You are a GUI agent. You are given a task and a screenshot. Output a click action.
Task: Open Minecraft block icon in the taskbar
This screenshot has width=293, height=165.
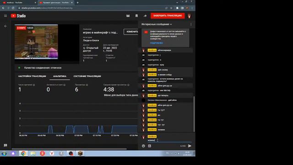click(80, 154)
